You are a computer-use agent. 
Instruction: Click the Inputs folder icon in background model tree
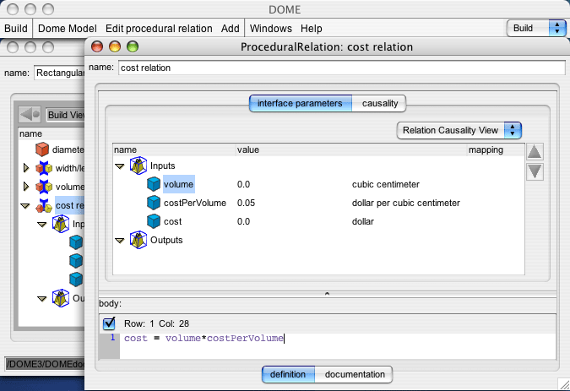(61, 224)
